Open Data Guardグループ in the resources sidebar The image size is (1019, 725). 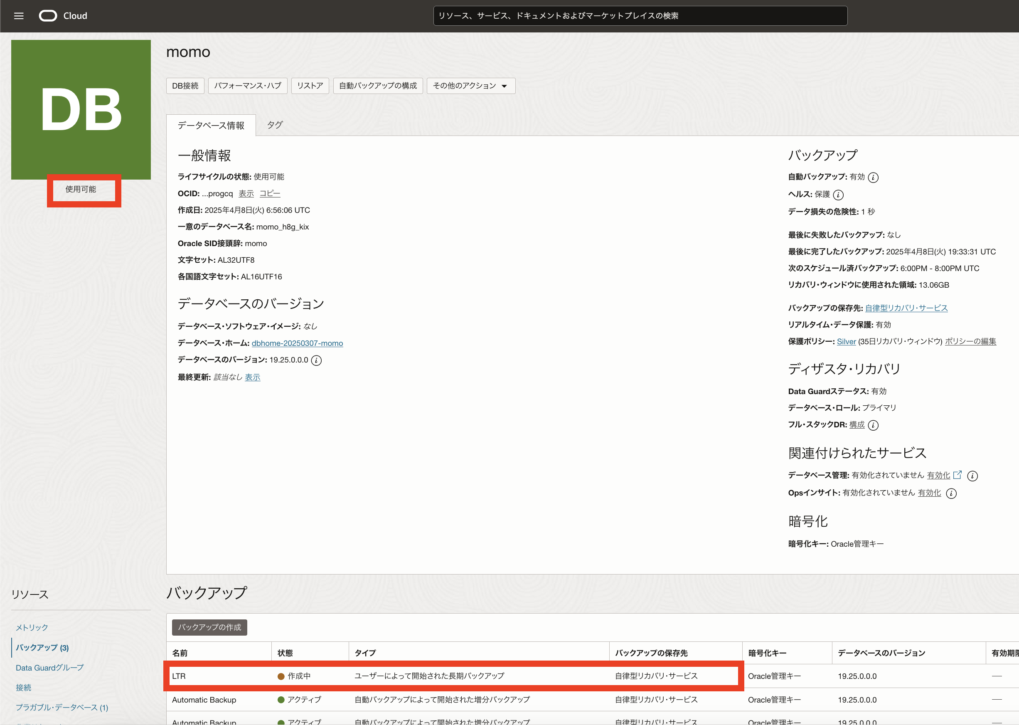coord(49,667)
